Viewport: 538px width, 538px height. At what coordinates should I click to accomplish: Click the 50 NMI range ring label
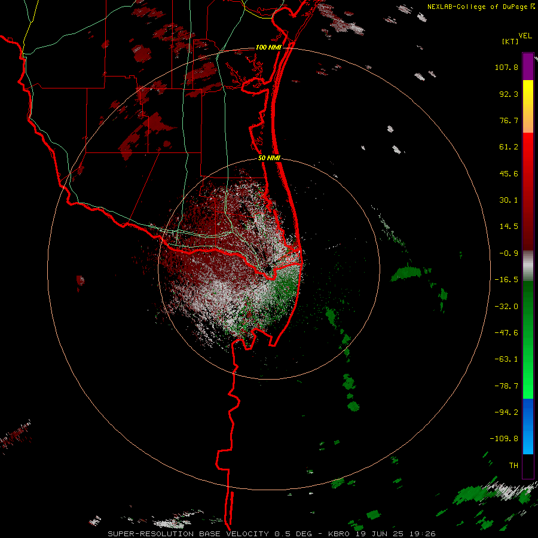(x=270, y=158)
